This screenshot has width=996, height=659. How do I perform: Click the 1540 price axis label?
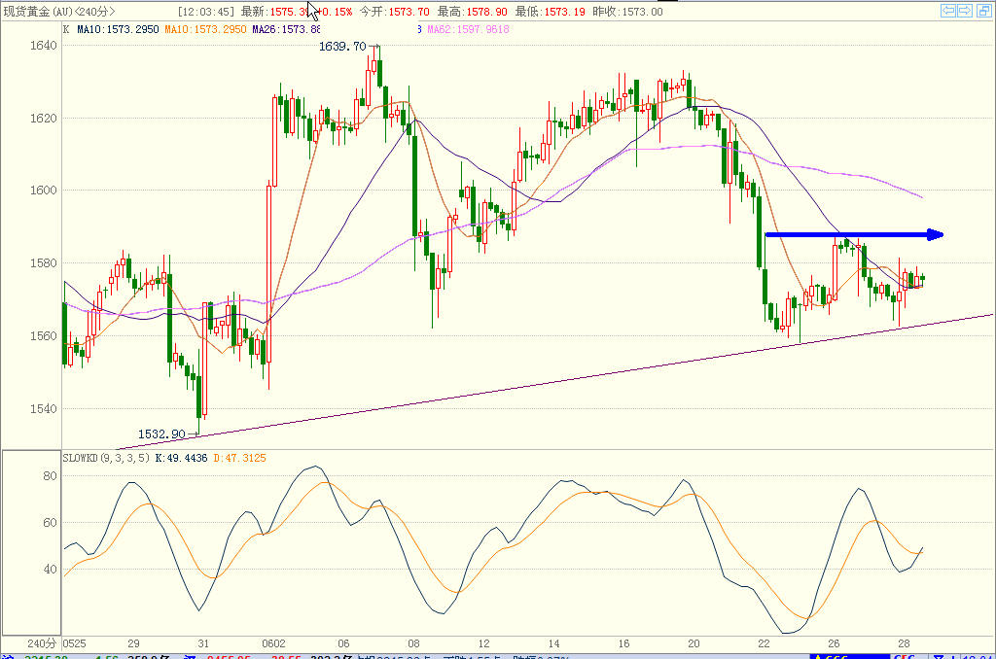(x=43, y=409)
